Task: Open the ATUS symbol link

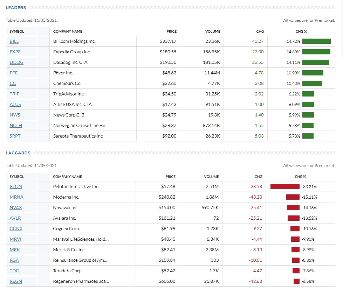Action: tap(15, 104)
